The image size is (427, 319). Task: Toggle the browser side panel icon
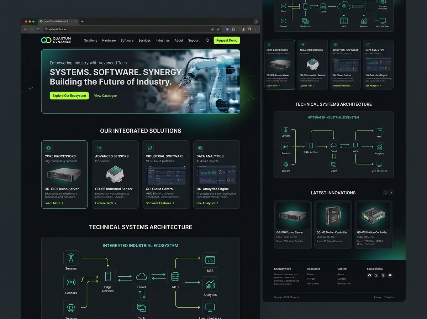[x=243, y=29]
